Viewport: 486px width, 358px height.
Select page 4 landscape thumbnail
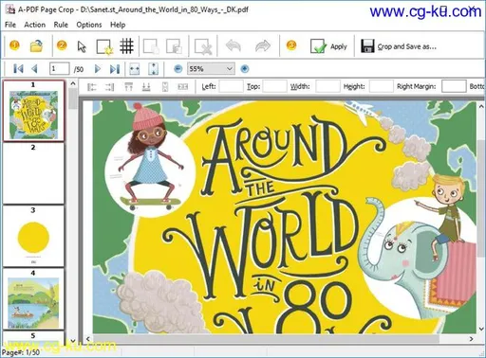(33, 299)
